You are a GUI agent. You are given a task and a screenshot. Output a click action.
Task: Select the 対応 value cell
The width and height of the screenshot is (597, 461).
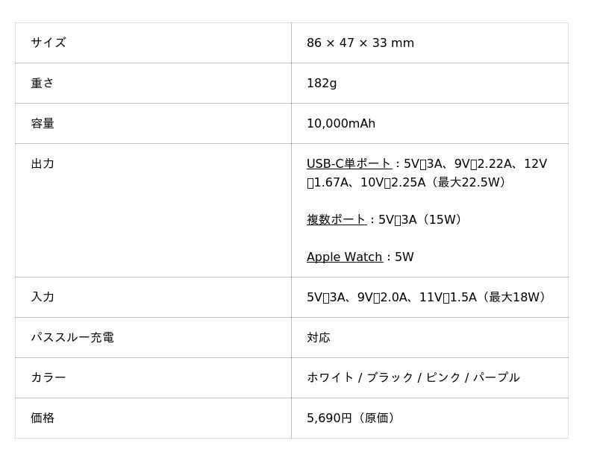[x=319, y=338]
